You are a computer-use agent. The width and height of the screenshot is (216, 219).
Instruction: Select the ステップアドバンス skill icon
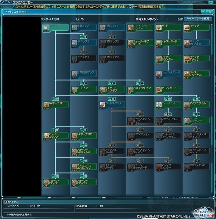tap(187, 43)
